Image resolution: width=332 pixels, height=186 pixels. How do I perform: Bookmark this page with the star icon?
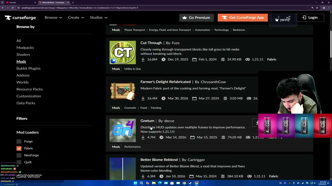pyautogui.click(x=317, y=8)
